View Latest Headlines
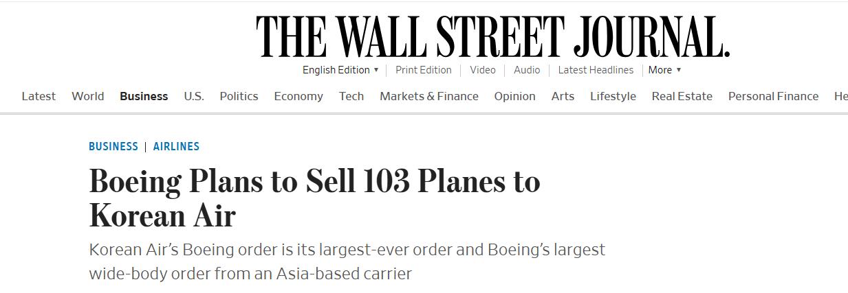The height and width of the screenshot is (293, 848). click(596, 70)
